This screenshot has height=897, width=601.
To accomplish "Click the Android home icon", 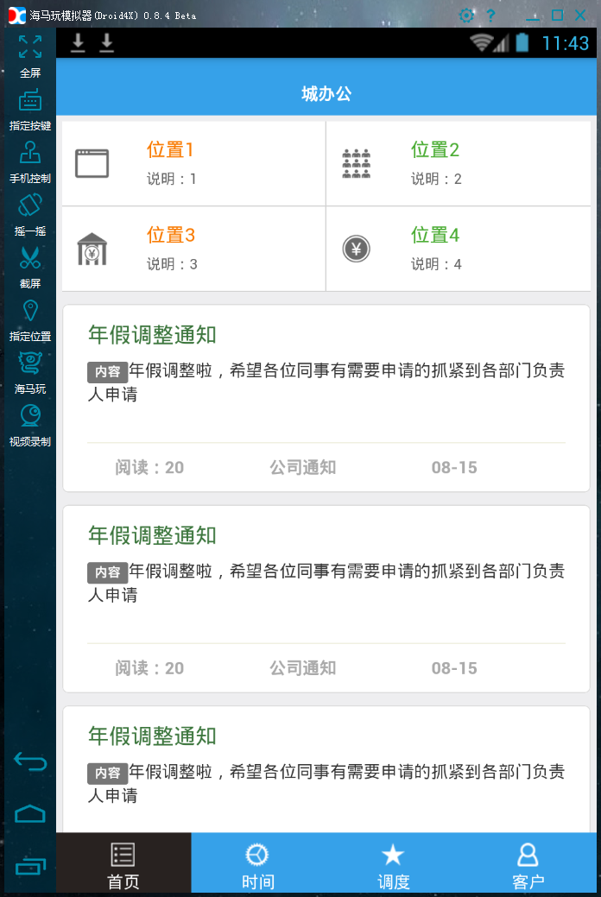I will [x=29, y=814].
